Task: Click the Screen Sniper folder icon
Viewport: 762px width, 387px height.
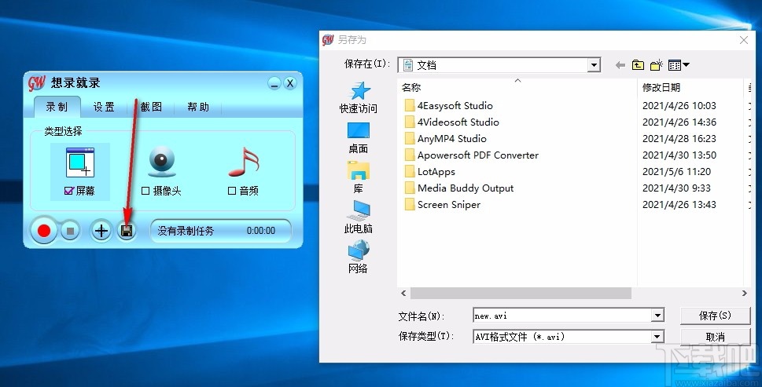Action: 410,205
